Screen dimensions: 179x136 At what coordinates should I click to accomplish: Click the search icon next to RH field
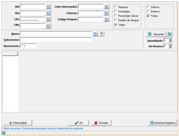(x=48, y=7)
